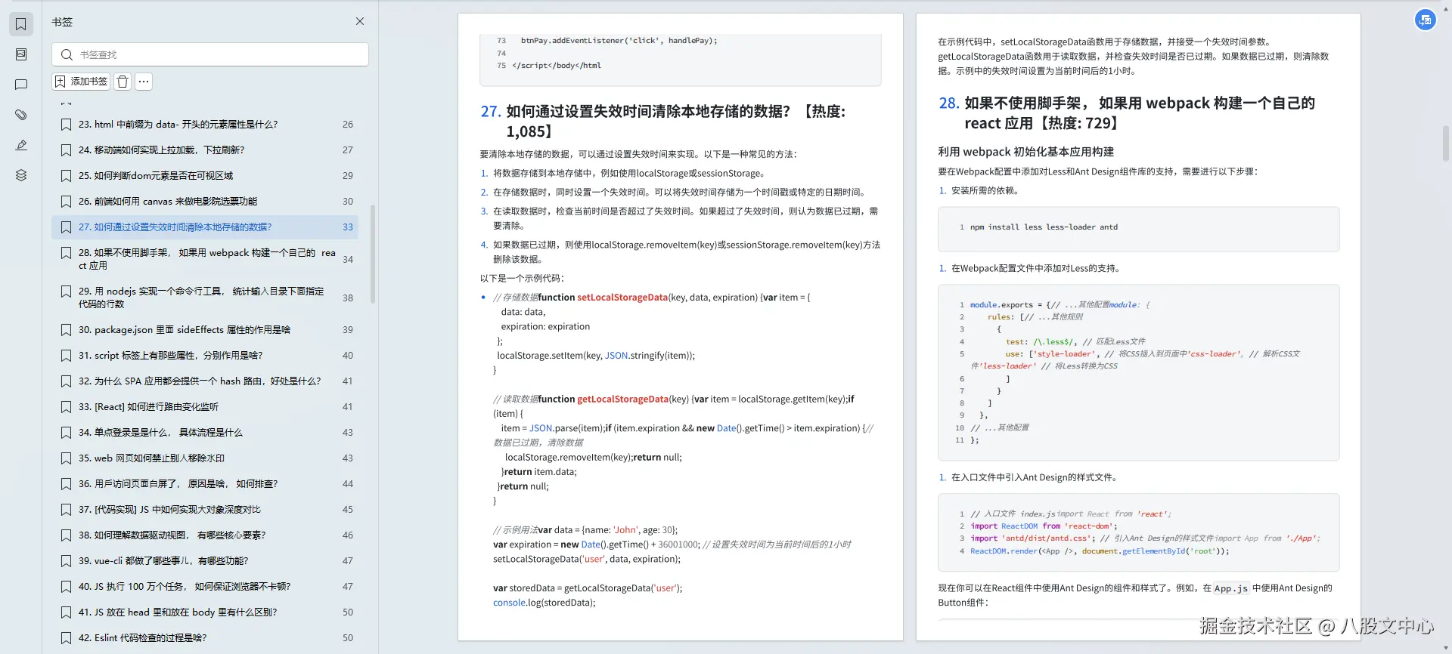Click page number 33 in bookmark list
The width and height of the screenshot is (1452, 654).
pyautogui.click(x=348, y=227)
